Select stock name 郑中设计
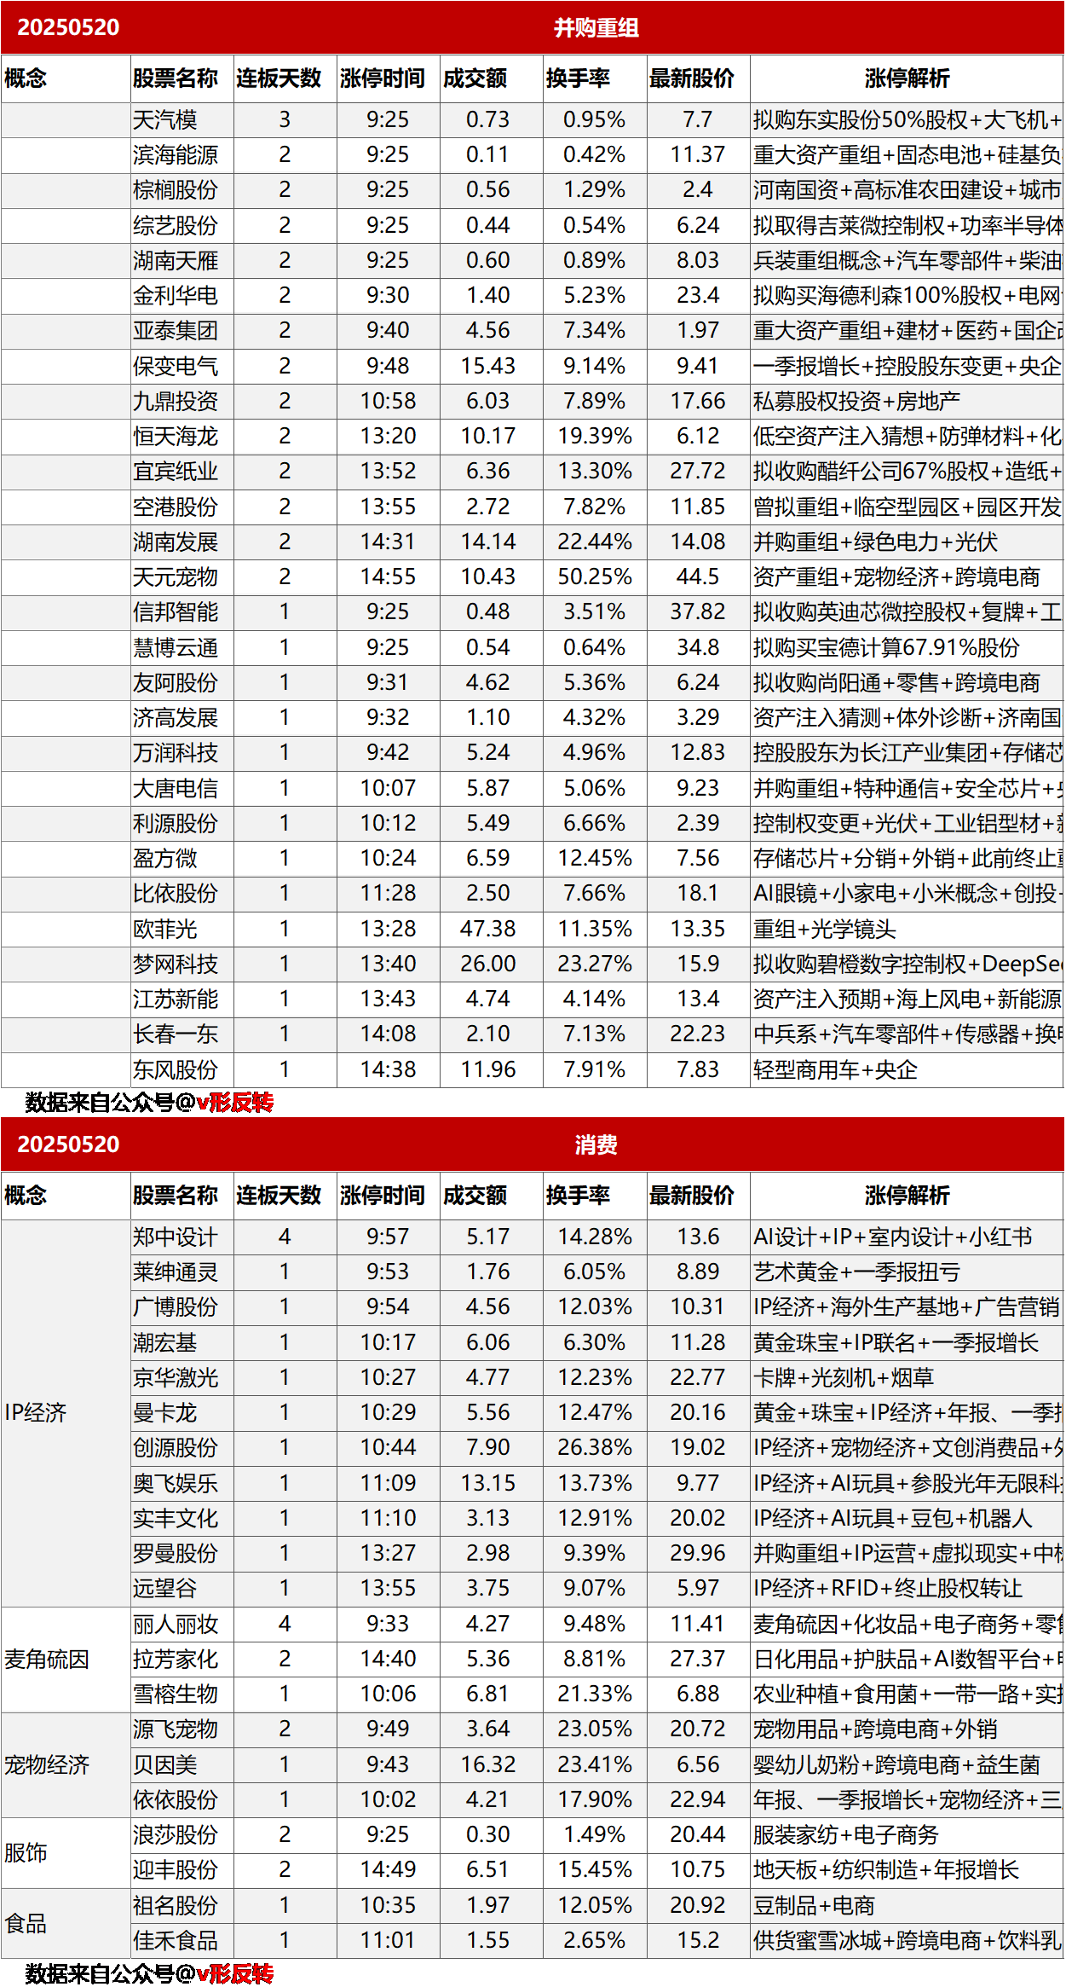The width and height of the screenshot is (1066, 1987). 176,1237
